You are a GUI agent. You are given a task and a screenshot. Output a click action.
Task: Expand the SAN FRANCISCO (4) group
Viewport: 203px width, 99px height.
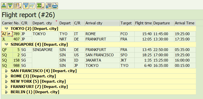pos(6,71)
